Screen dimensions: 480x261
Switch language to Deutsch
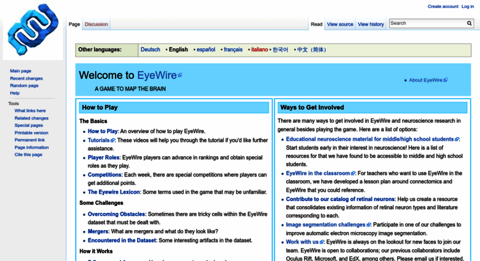(x=150, y=49)
